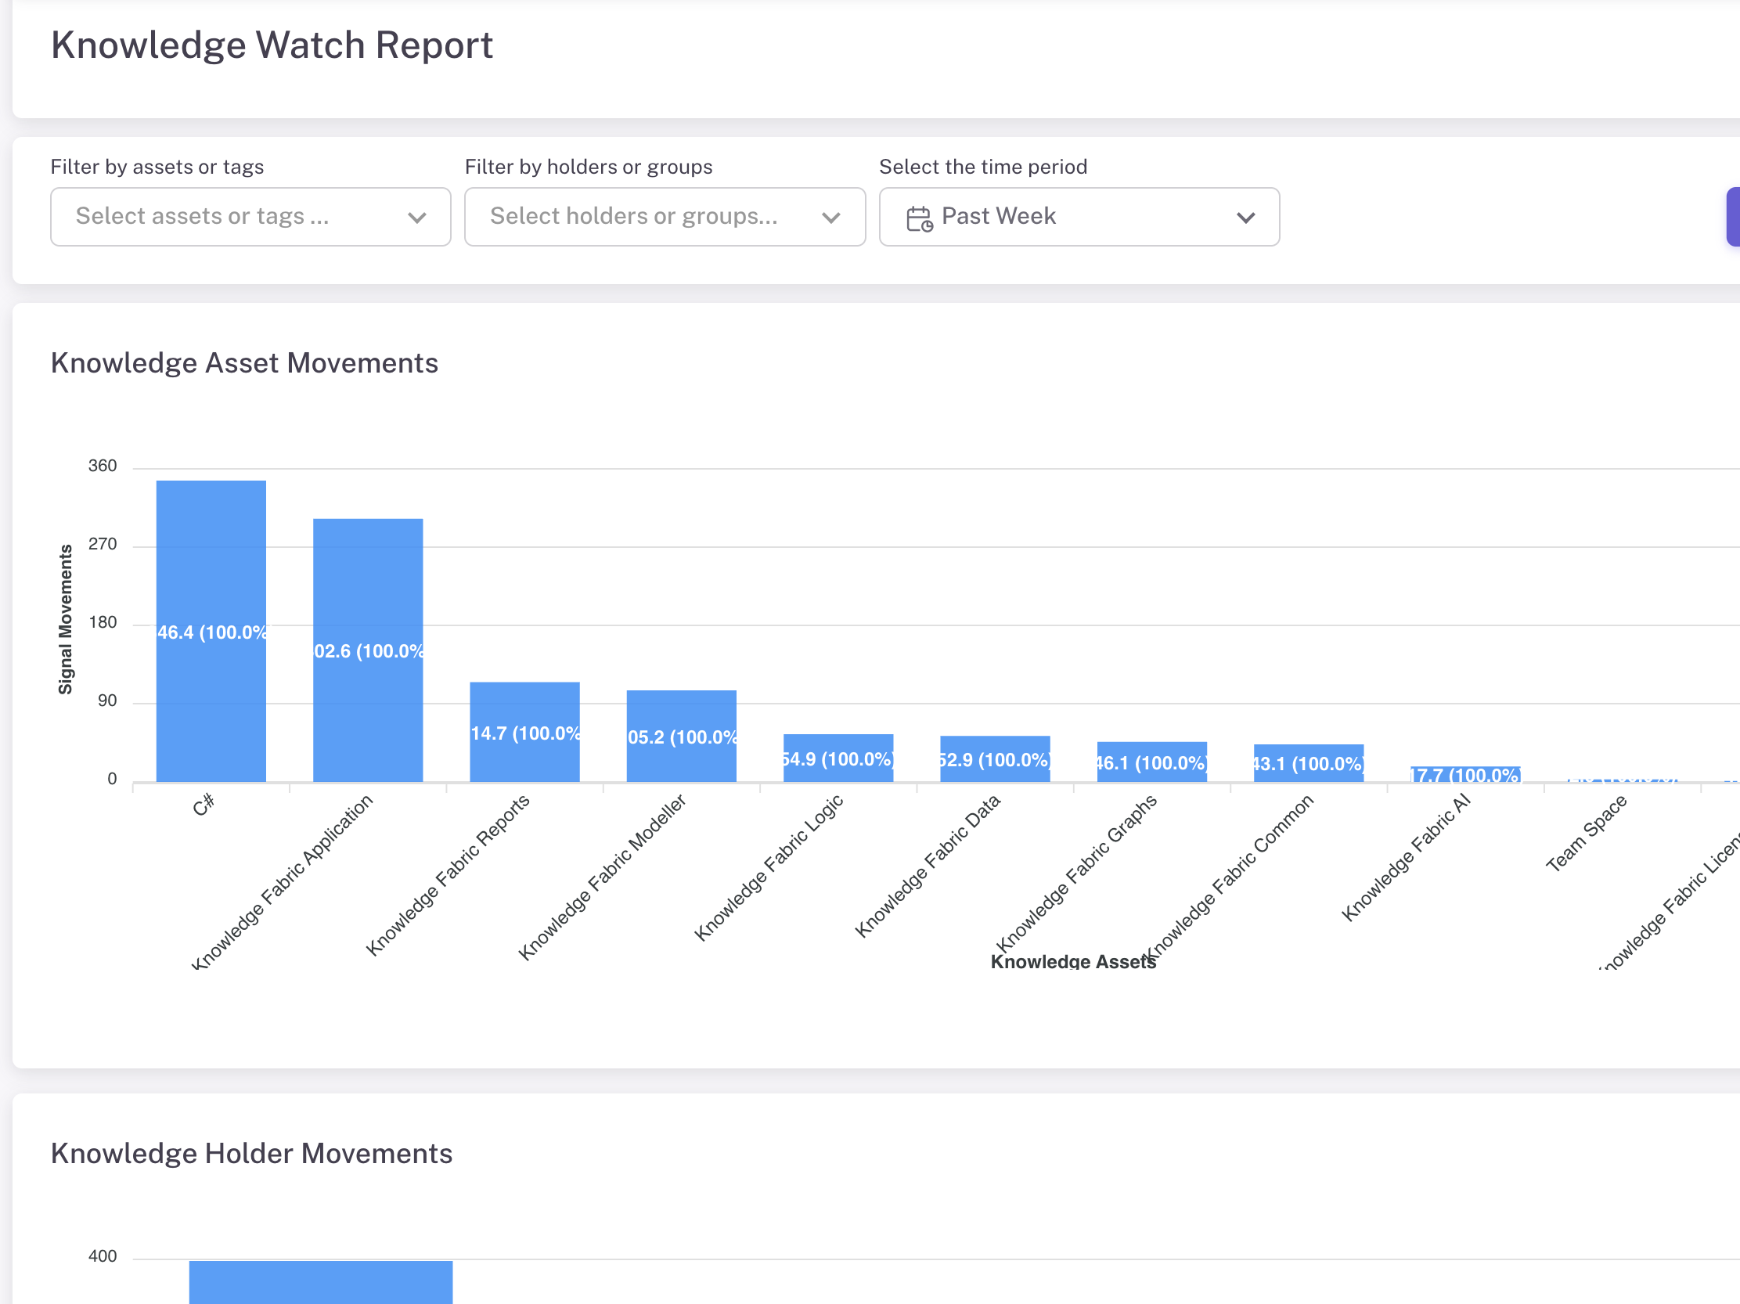
Task: Click the Knowledge Fabric Reports bar
Action: [x=524, y=731]
